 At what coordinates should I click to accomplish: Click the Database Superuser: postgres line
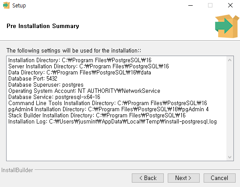coord(46,85)
